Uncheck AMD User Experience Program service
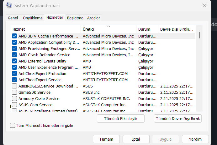 14,67
